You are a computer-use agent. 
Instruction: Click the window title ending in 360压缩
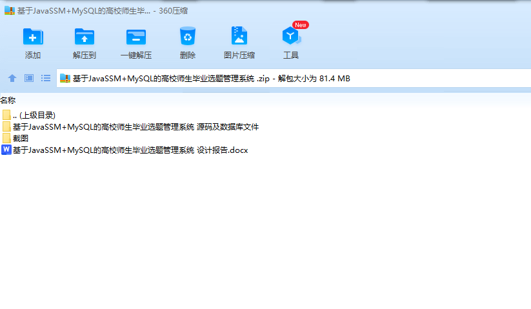[x=103, y=11]
